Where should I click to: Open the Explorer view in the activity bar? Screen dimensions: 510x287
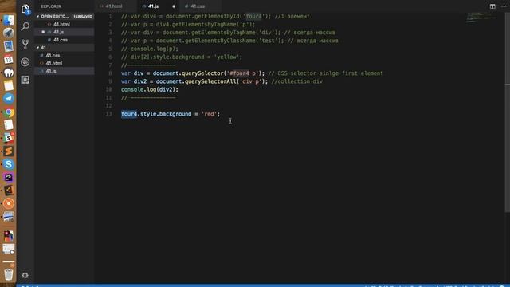[25, 10]
